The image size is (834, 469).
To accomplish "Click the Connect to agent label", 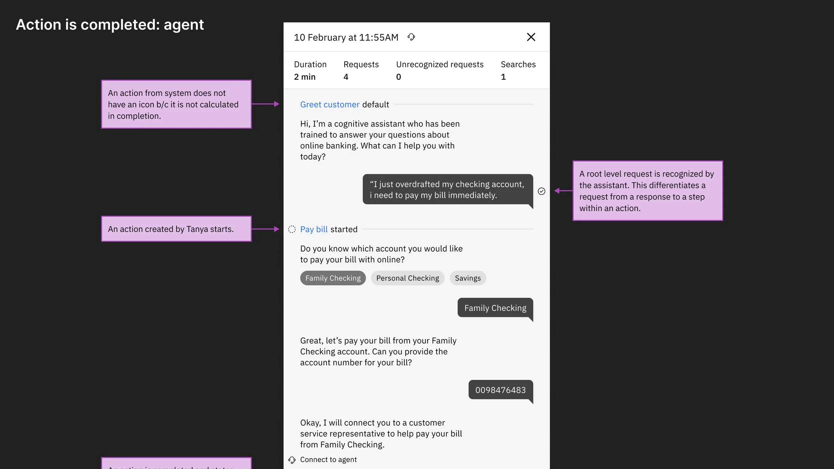I will point(328,460).
